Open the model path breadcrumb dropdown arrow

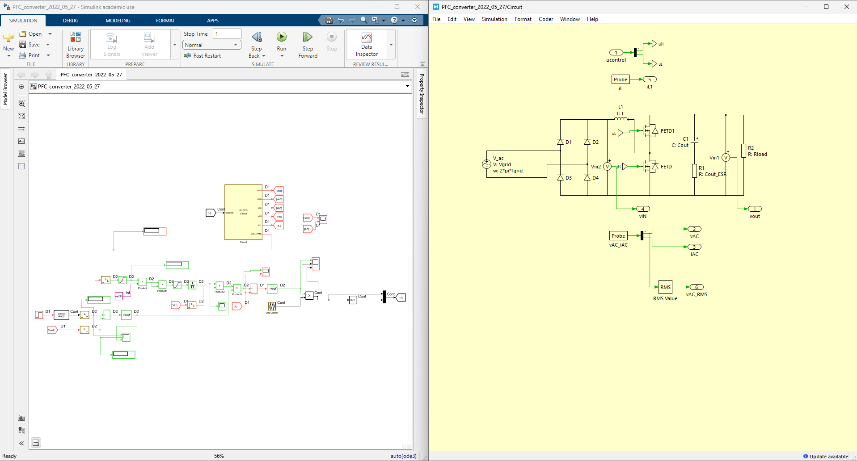tap(407, 86)
